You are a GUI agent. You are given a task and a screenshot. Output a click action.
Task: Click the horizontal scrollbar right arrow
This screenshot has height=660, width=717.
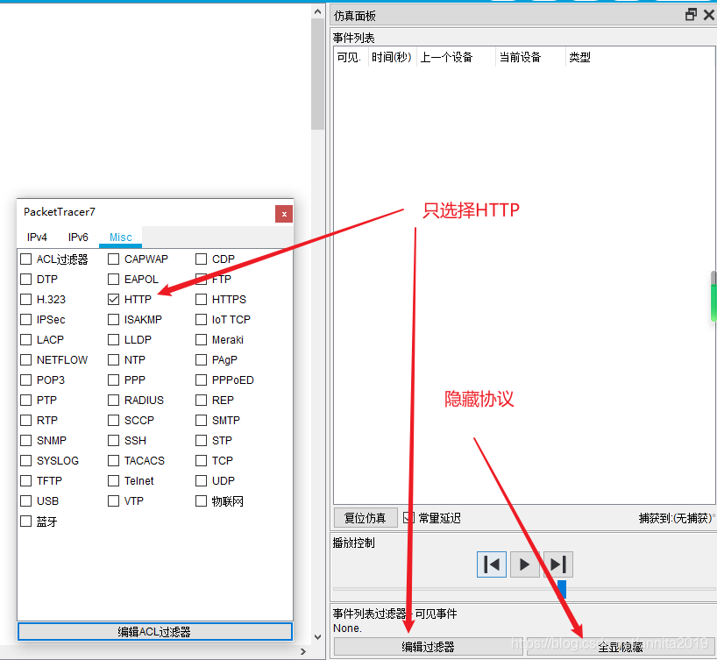coord(303,652)
